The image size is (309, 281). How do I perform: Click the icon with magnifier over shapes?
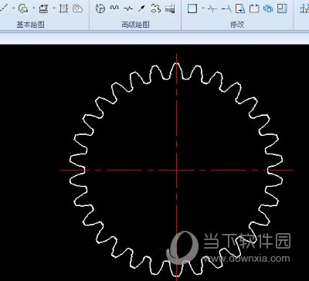tap(23, 8)
